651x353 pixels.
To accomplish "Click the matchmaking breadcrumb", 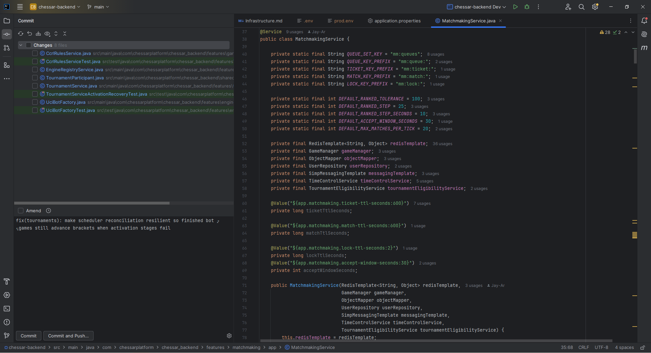I will point(246,348).
